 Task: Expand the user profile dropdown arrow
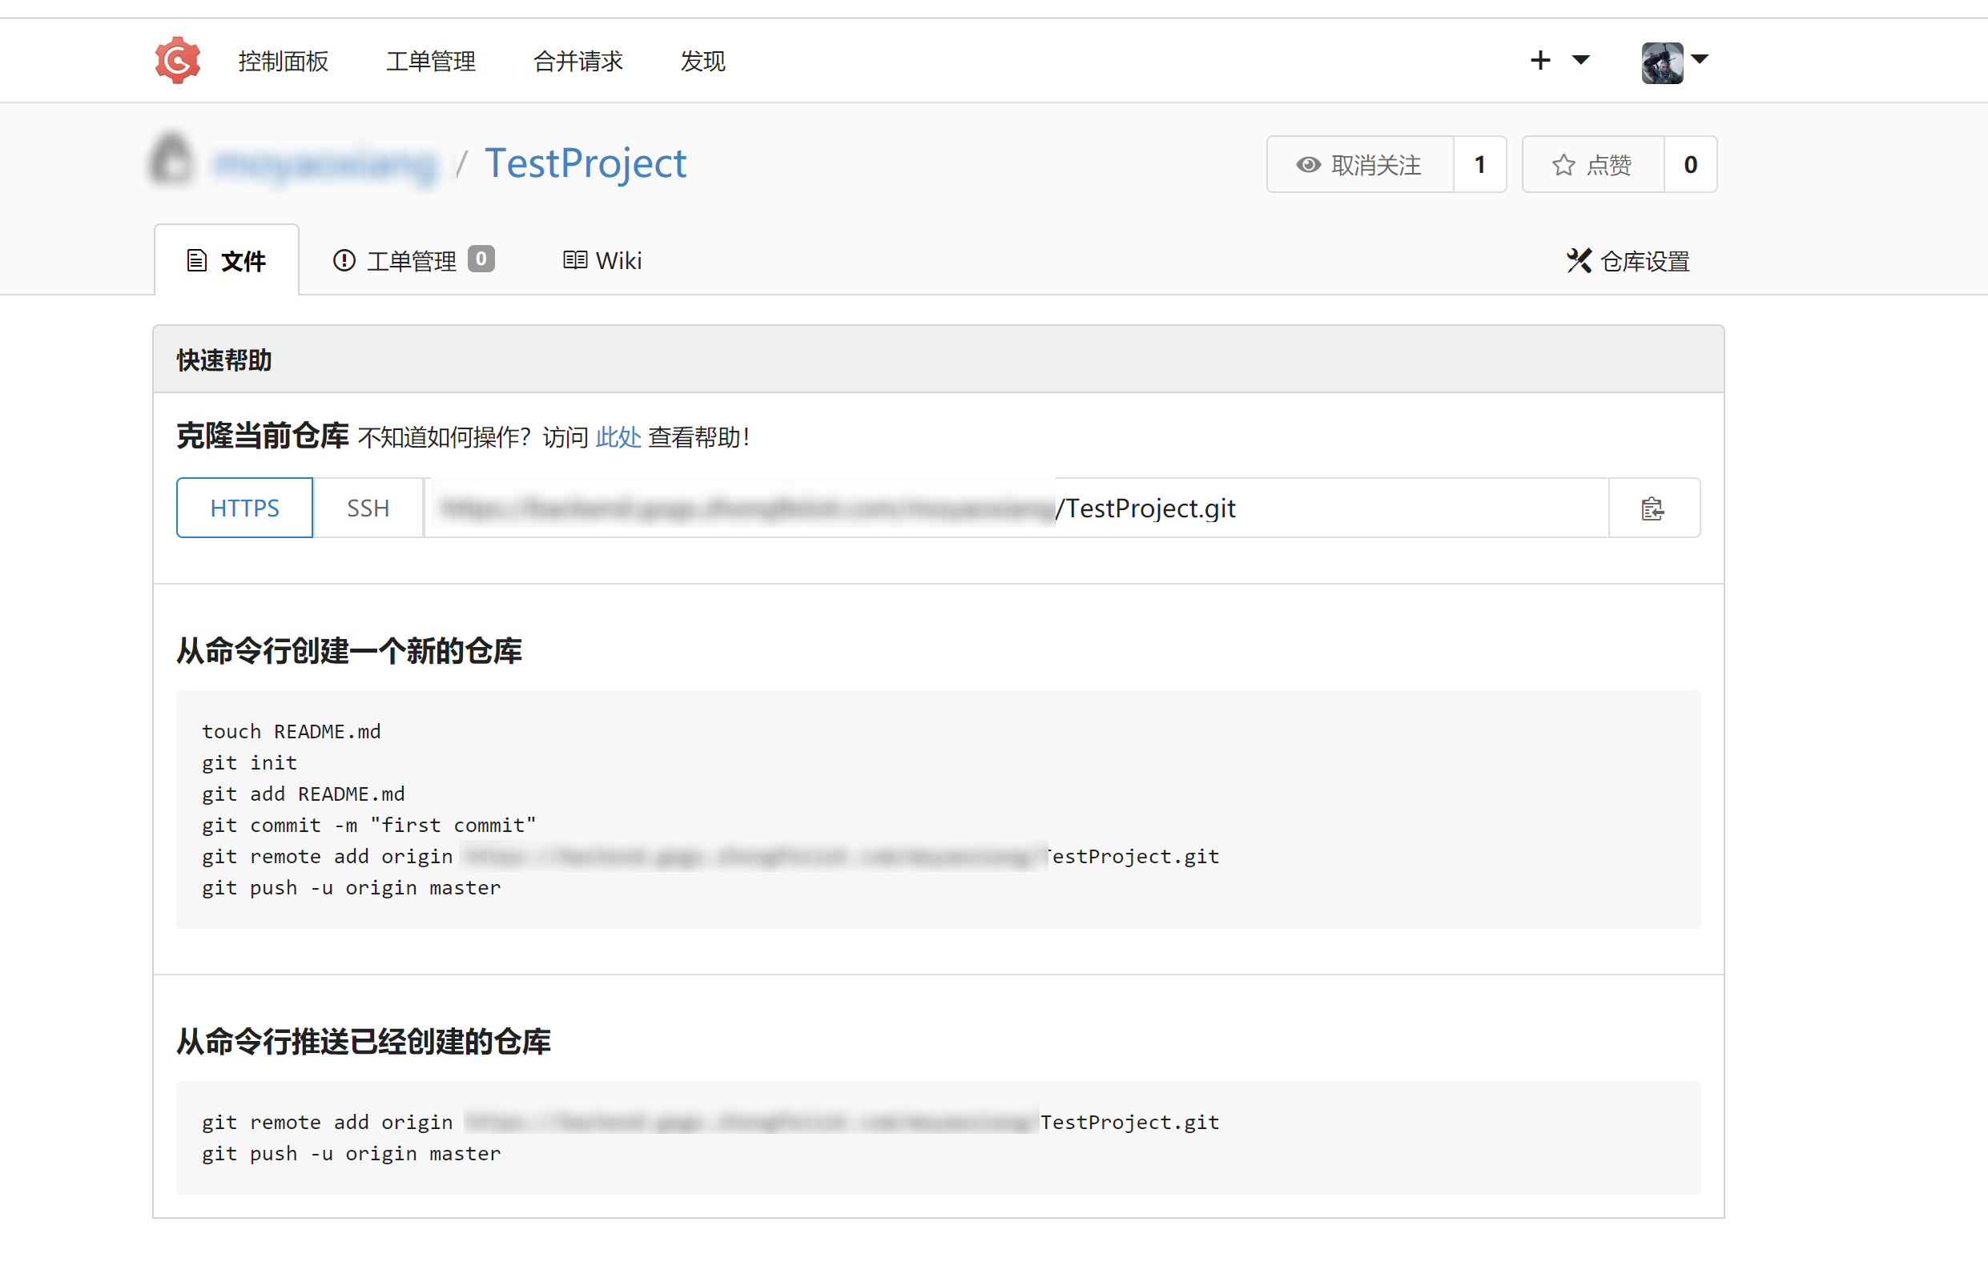[x=1700, y=59]
